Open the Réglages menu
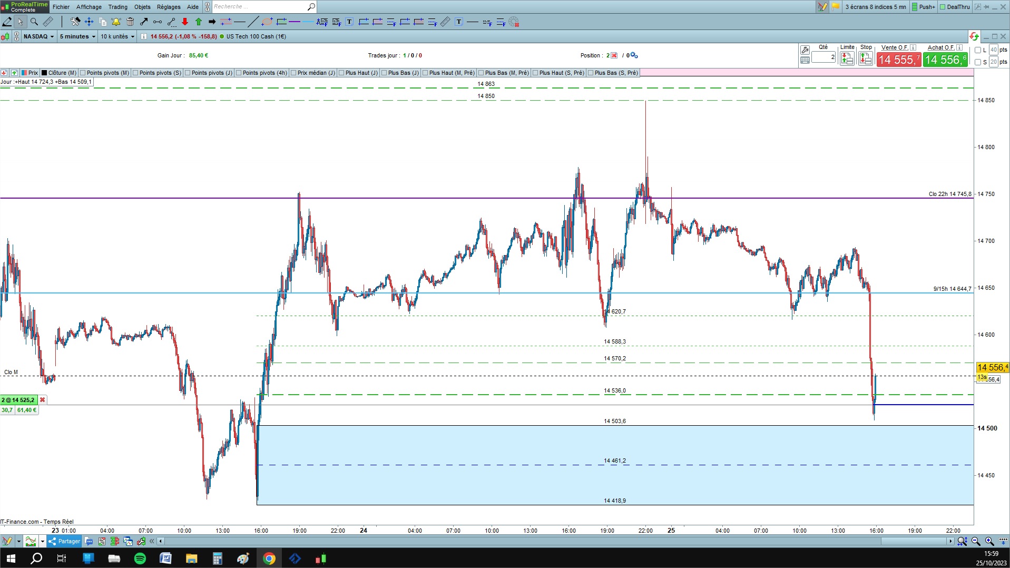The width and height of the screenshot is (1010, 568). pos(169,7)
